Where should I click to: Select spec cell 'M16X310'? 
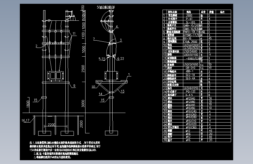coord(191,121)
